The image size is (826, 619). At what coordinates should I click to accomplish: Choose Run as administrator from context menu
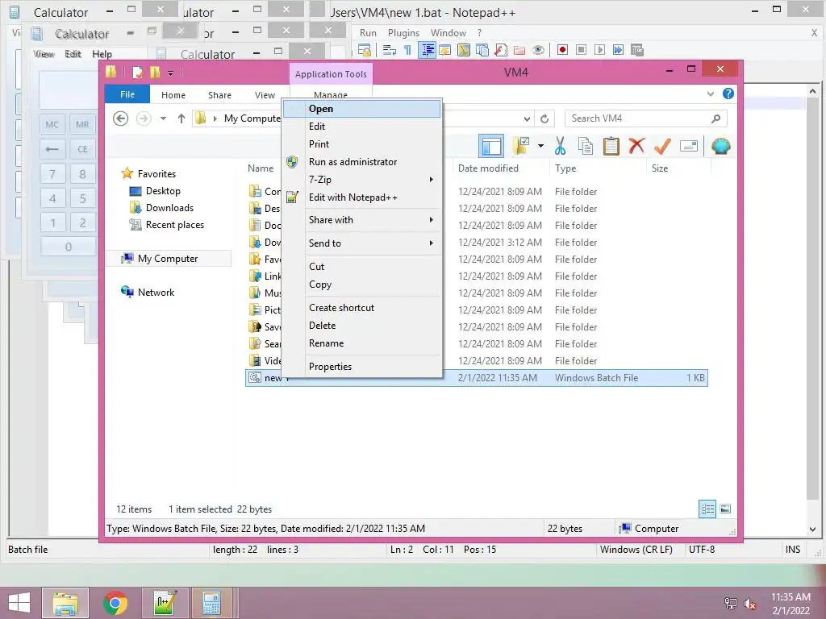pos(362,161)
